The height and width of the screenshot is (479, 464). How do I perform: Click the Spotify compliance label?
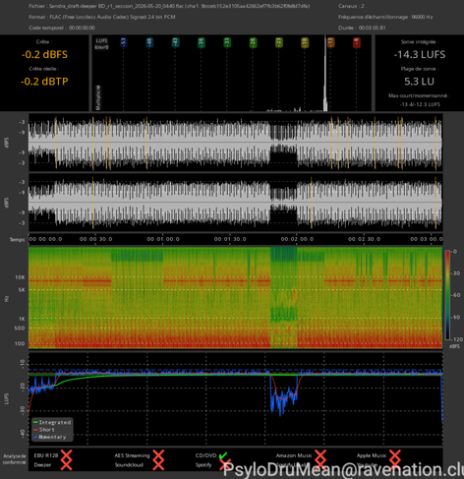[x=203, y=465]
